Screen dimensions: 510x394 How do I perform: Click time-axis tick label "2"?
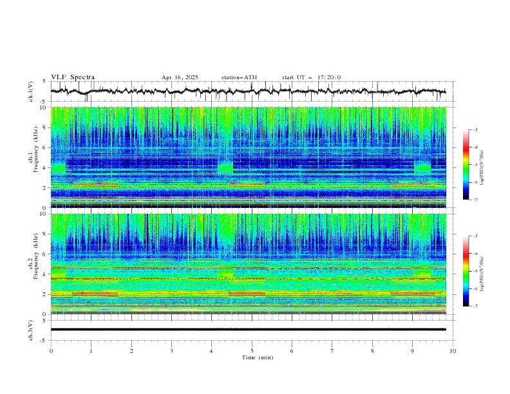point(131,351)
